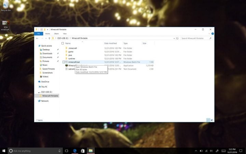Expand the chevron after ESD-USB (E:) breadcrumb

(x=70, y=38)
